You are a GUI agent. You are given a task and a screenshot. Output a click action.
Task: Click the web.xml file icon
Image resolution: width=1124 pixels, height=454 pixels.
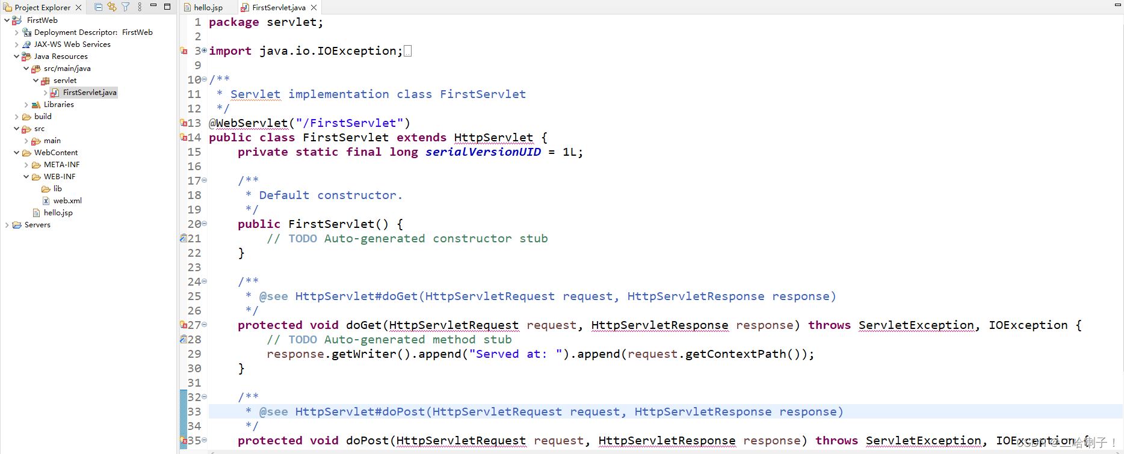pyautogui.click(x=46, y=201)
